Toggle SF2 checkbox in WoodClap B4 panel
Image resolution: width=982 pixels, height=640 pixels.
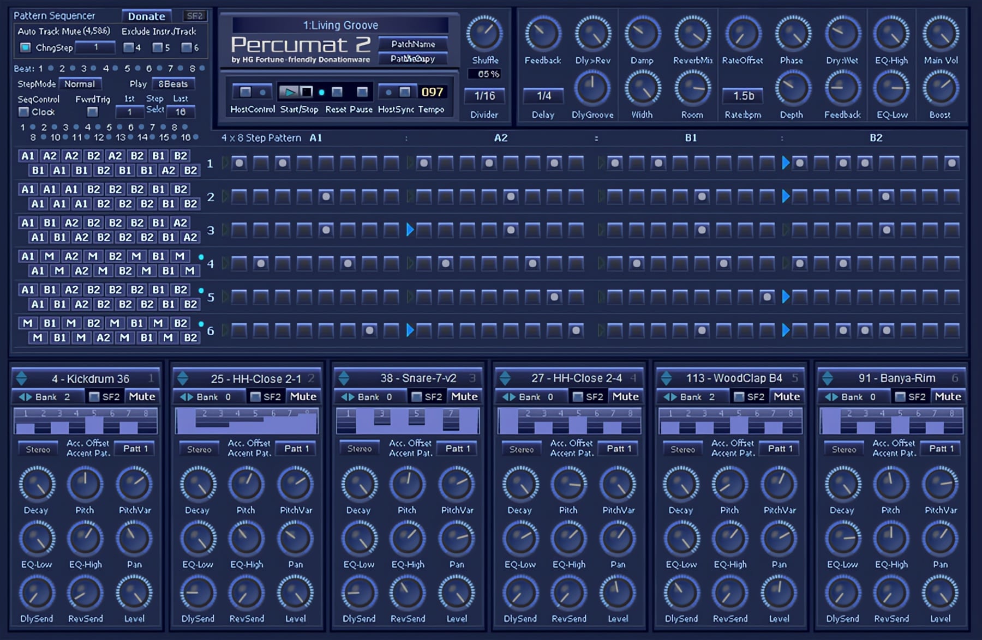pyautogui.click(x=739, y=397)
